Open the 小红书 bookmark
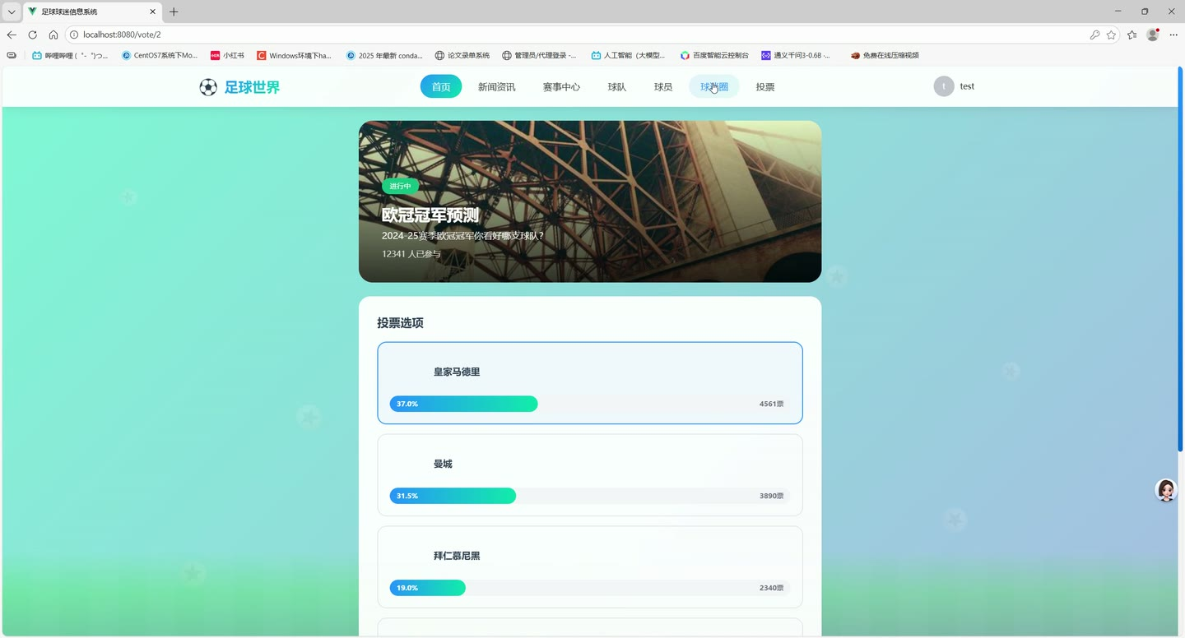Screen dimensions: 1185x638 (228, 56)
